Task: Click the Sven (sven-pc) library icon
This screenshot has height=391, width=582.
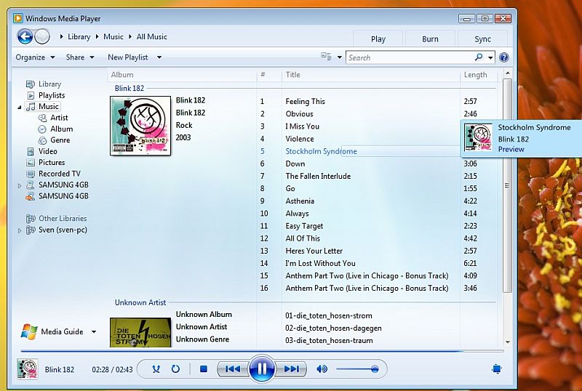Action: [31, 230]
